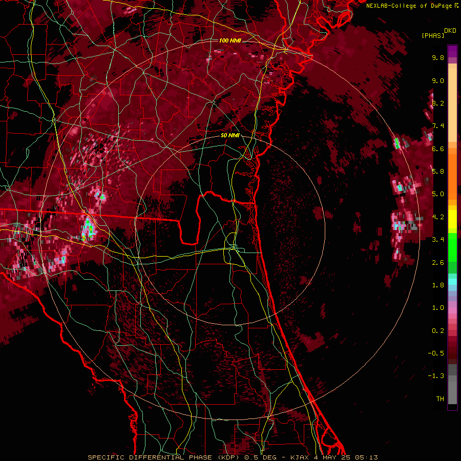Click the 1.8 legend value

coord(438,285)
